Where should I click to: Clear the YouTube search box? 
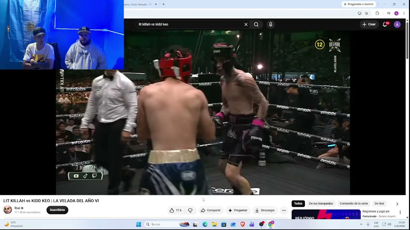[246, 24]
